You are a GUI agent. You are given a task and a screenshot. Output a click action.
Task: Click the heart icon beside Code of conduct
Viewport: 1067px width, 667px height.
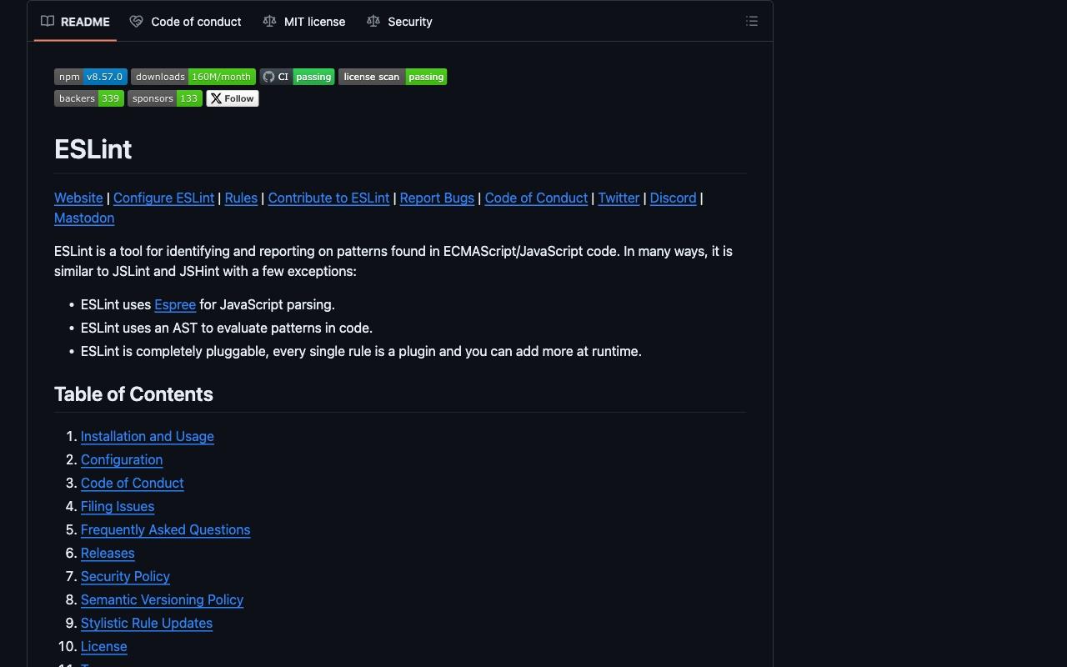coord(136,22)
